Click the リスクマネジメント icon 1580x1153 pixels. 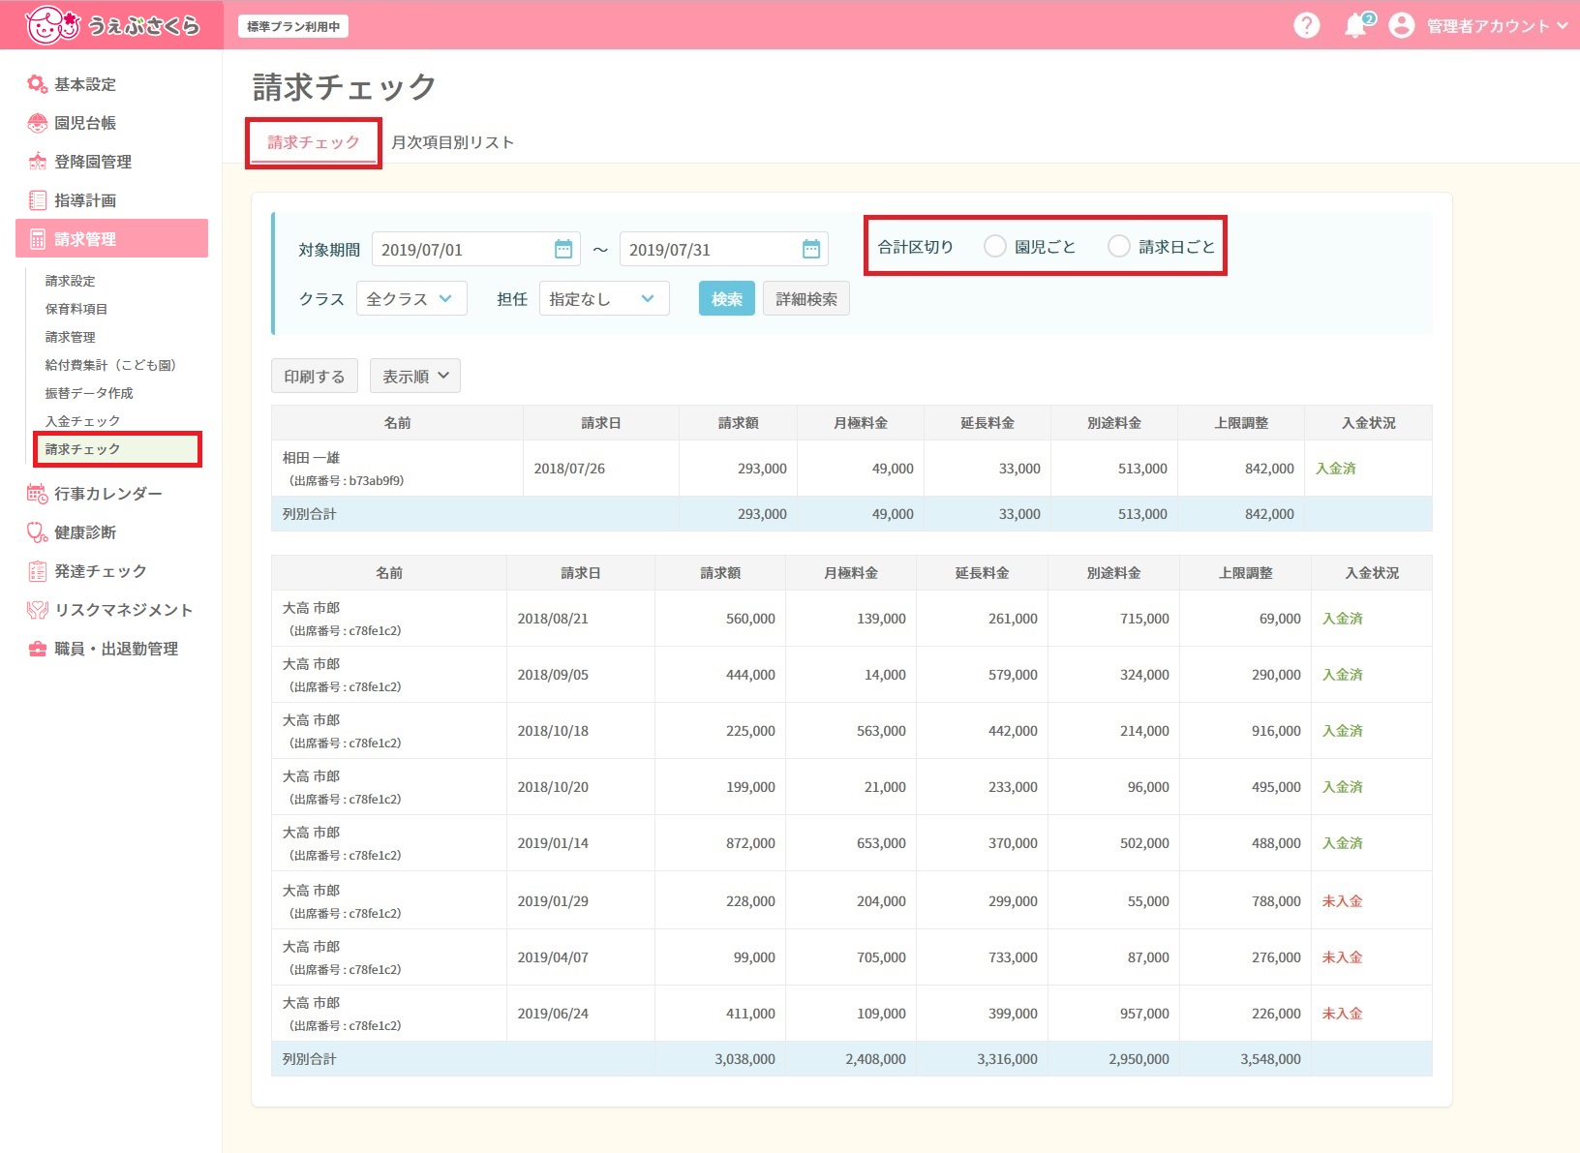[37, 610]
